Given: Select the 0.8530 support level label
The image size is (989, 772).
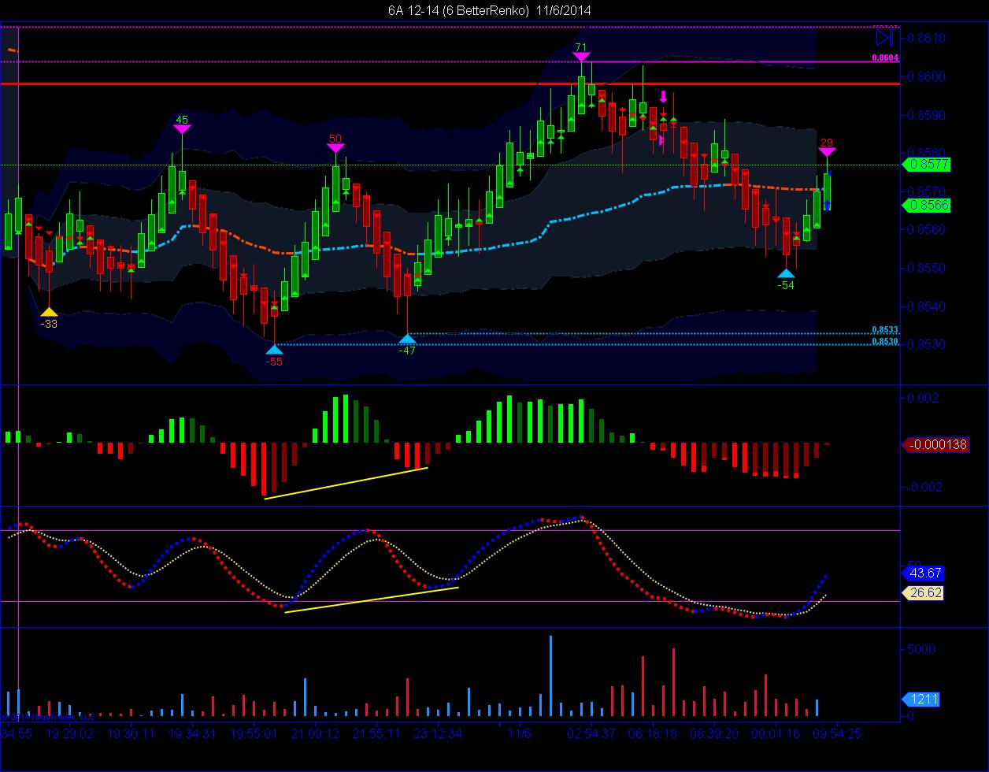Looking at the screenshot, I should click(885, 342).
